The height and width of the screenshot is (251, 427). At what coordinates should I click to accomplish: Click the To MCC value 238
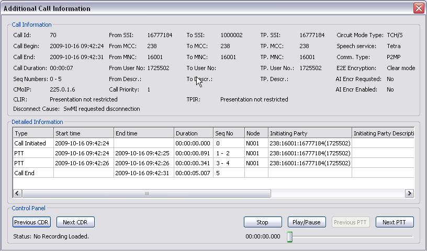pyautogui.click(x=225, y=46)
